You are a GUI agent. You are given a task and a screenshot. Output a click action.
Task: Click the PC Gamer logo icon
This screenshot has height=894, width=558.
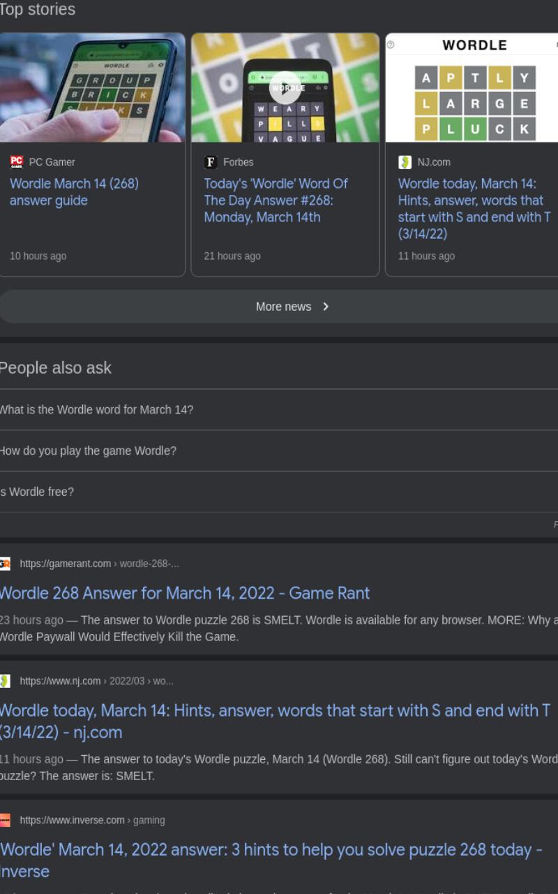[17, 162]
